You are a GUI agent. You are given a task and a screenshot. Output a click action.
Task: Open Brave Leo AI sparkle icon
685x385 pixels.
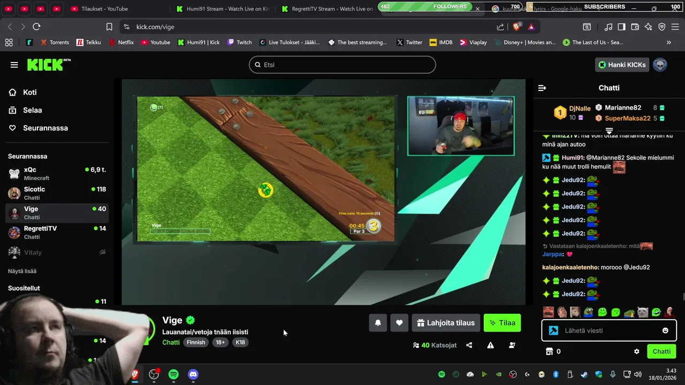tap(648, 27)
